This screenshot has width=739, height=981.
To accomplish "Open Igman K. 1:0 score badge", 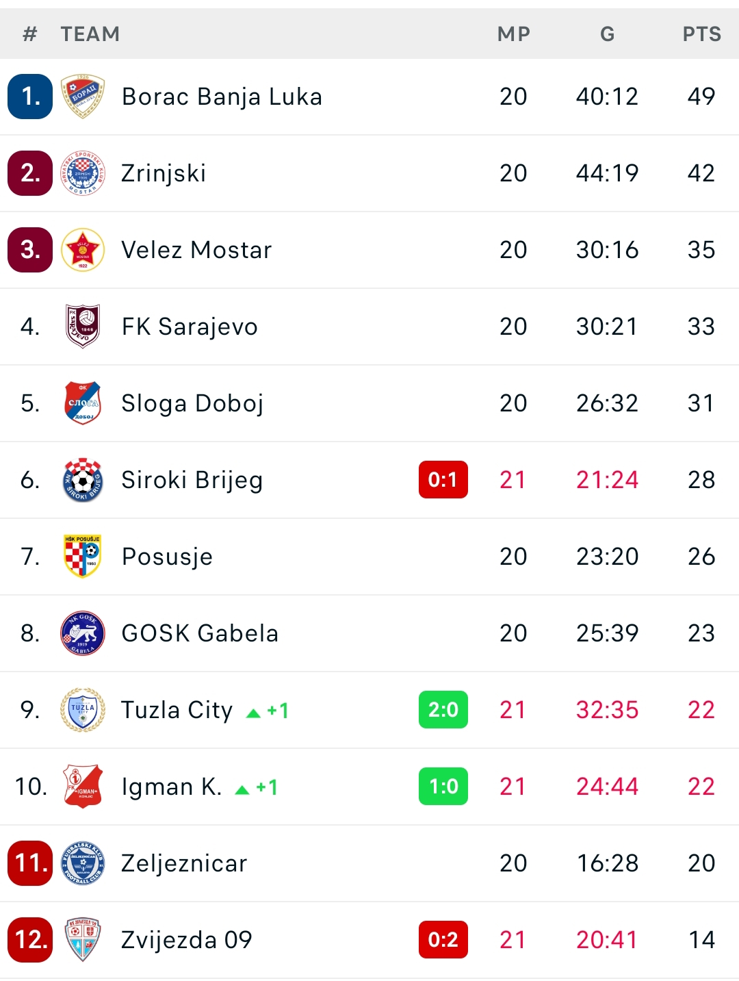I will [443, 787].
